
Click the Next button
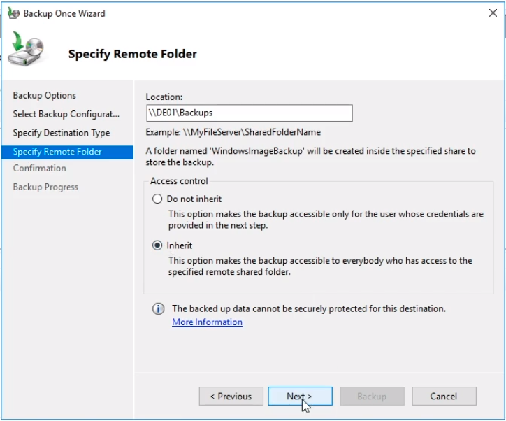[x=300, y=396]
